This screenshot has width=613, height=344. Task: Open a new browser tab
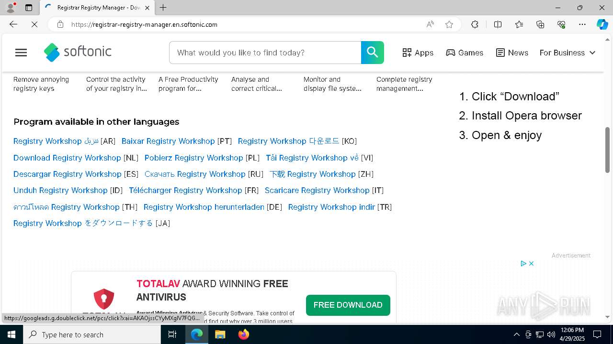pos(163,8)
